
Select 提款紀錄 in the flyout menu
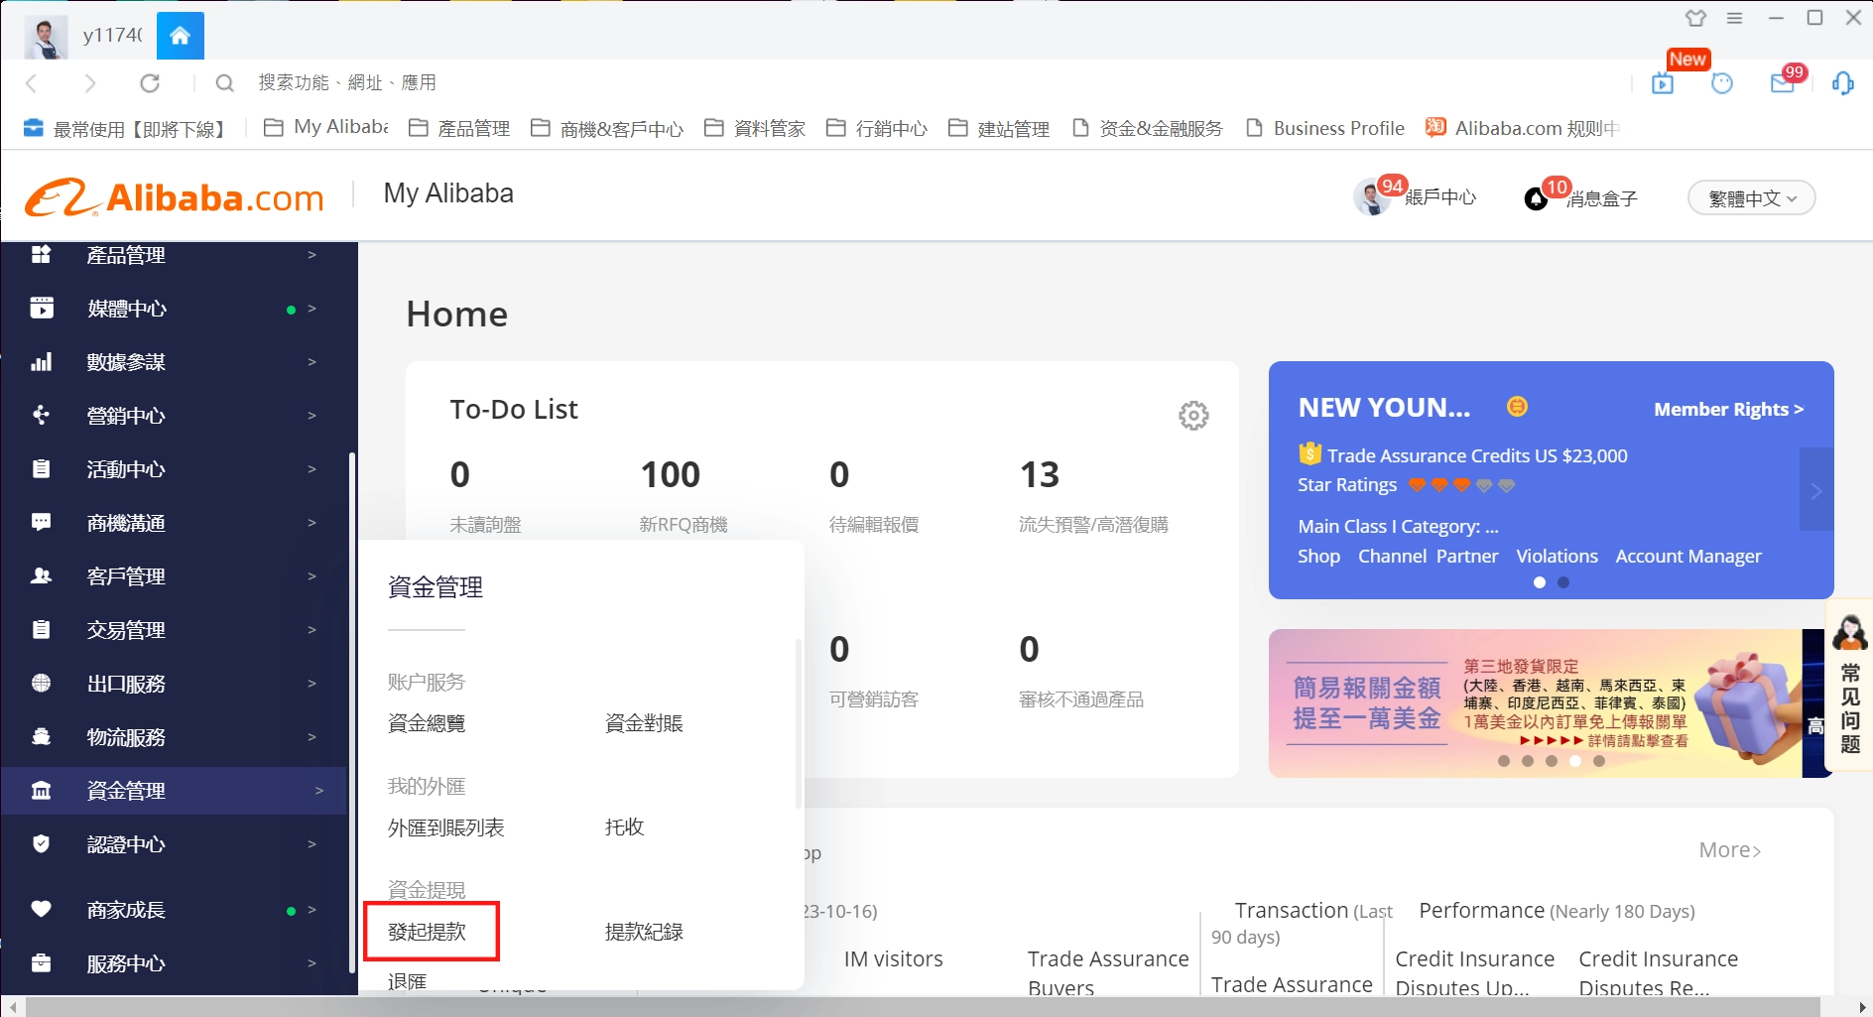coord(644,932)
